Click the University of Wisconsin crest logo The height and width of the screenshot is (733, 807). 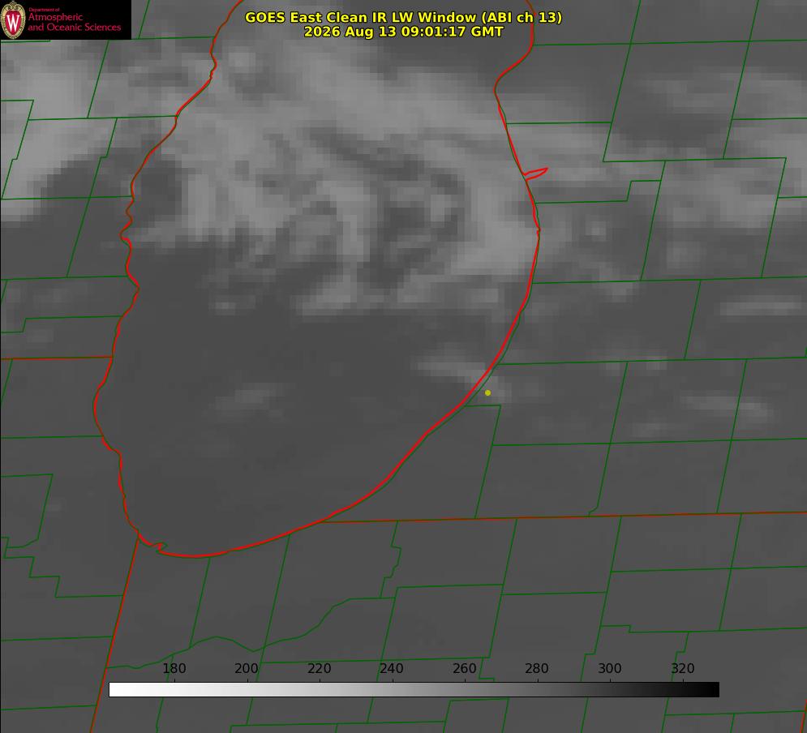click(13, 19)
